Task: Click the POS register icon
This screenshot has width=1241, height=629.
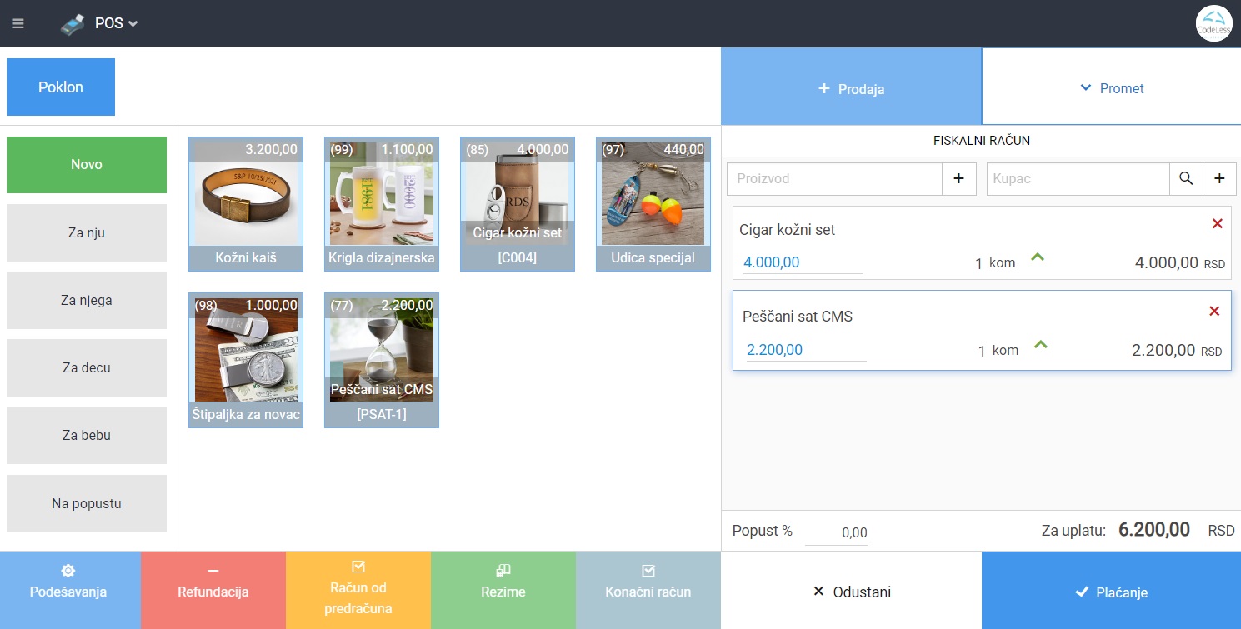Action: tap(73, 24)
